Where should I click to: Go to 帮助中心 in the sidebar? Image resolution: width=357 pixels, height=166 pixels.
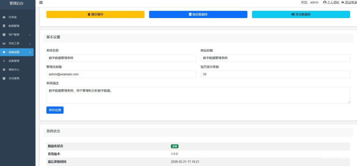[x=17, y=69]
